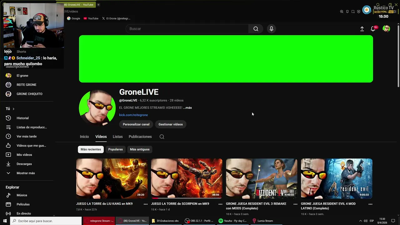Play JUEGO LA TORRE de LIU KANG thumbnail

pyautogui.click(x=112, y=178)
